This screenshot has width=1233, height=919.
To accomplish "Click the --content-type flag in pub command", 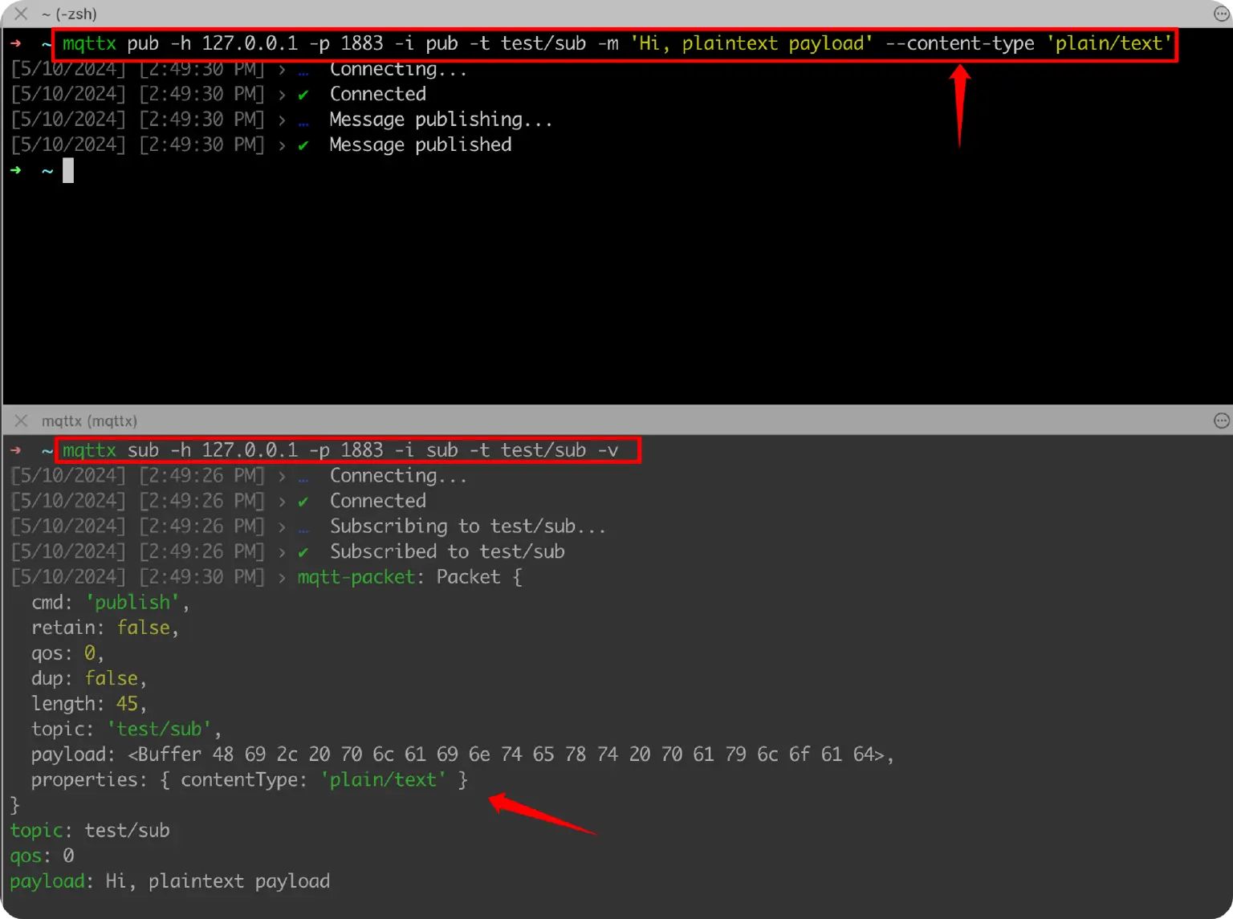I will pyautogui.click(x=959, y=43).
